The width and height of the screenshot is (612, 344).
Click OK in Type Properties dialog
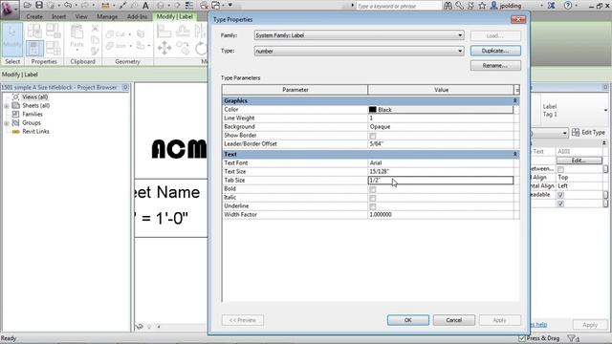(x=408, y=320)
